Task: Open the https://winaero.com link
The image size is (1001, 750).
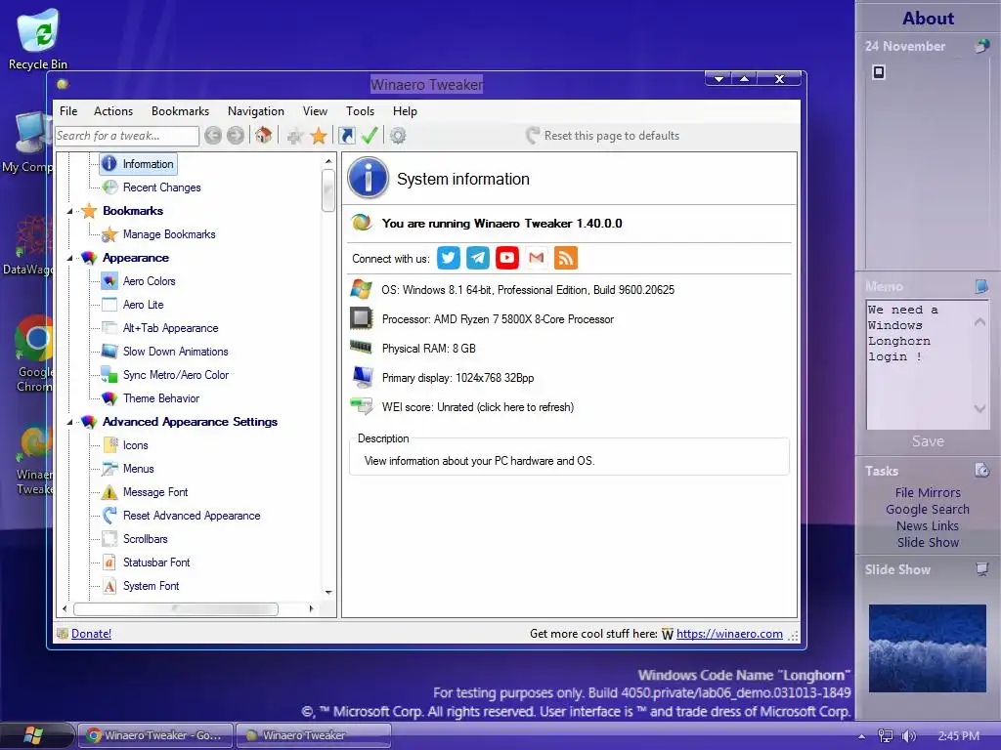Action: (x=729, y=633)
